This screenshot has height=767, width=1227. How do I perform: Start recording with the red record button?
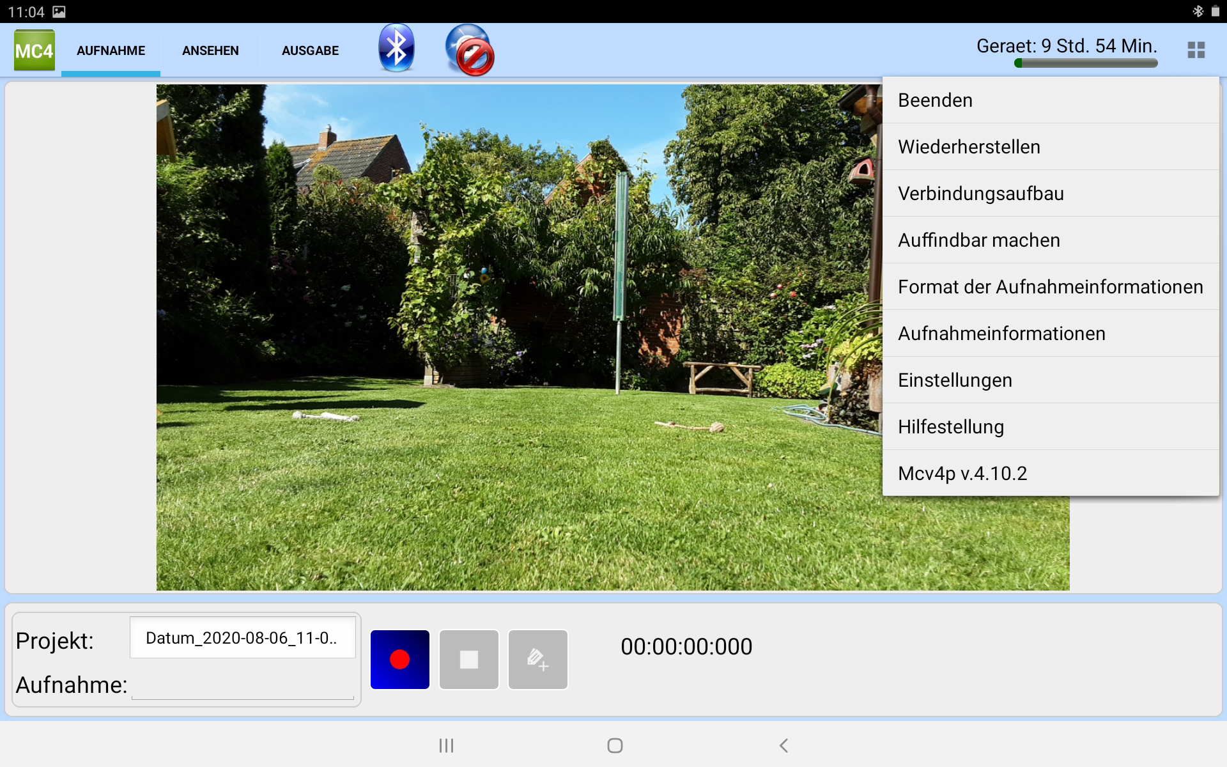(x=400, y=660)
